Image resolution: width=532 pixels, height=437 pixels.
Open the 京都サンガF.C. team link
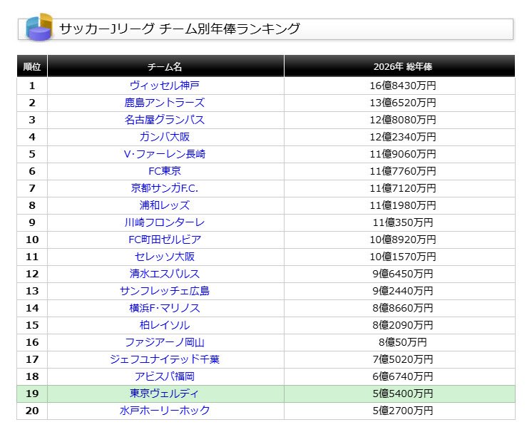[165, 188]
